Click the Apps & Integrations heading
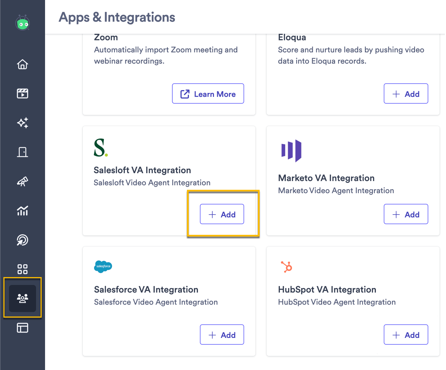 click(x=117, y=17)
